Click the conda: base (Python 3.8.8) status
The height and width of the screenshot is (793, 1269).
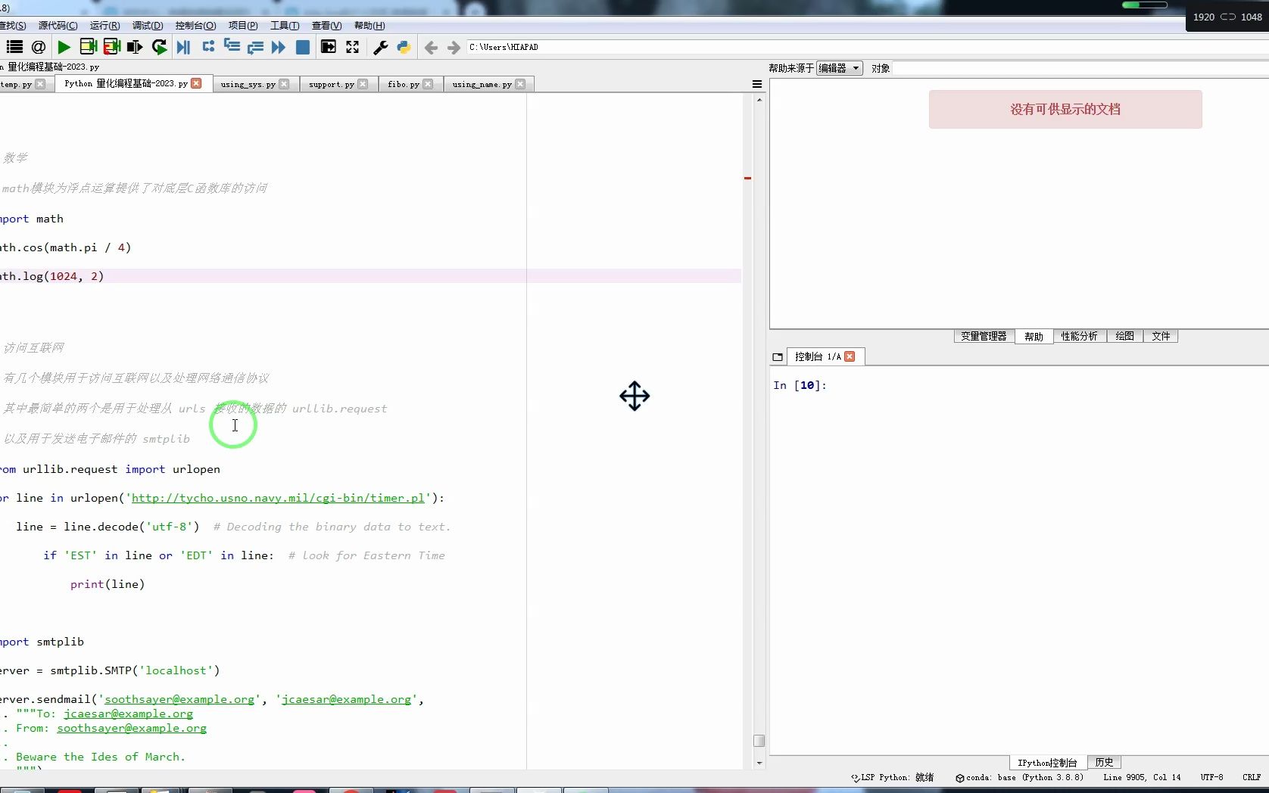coord(1019,777)
